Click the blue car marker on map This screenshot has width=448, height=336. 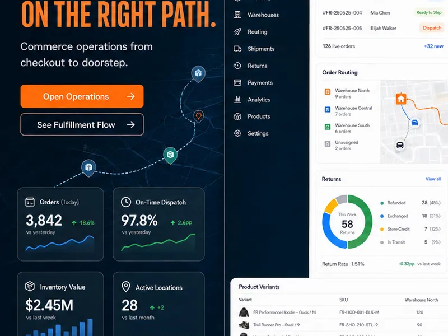click(x=414, y=123)
